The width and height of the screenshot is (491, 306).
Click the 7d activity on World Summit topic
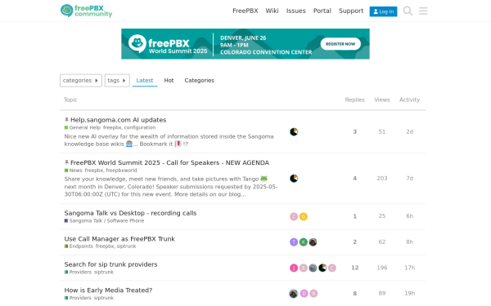coord(410,178)
